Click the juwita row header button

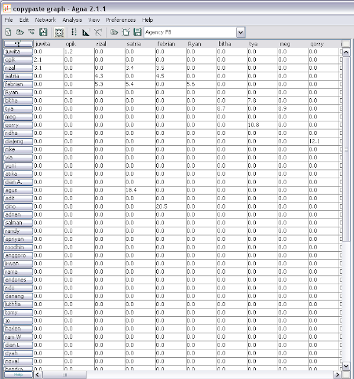[18, 52]
